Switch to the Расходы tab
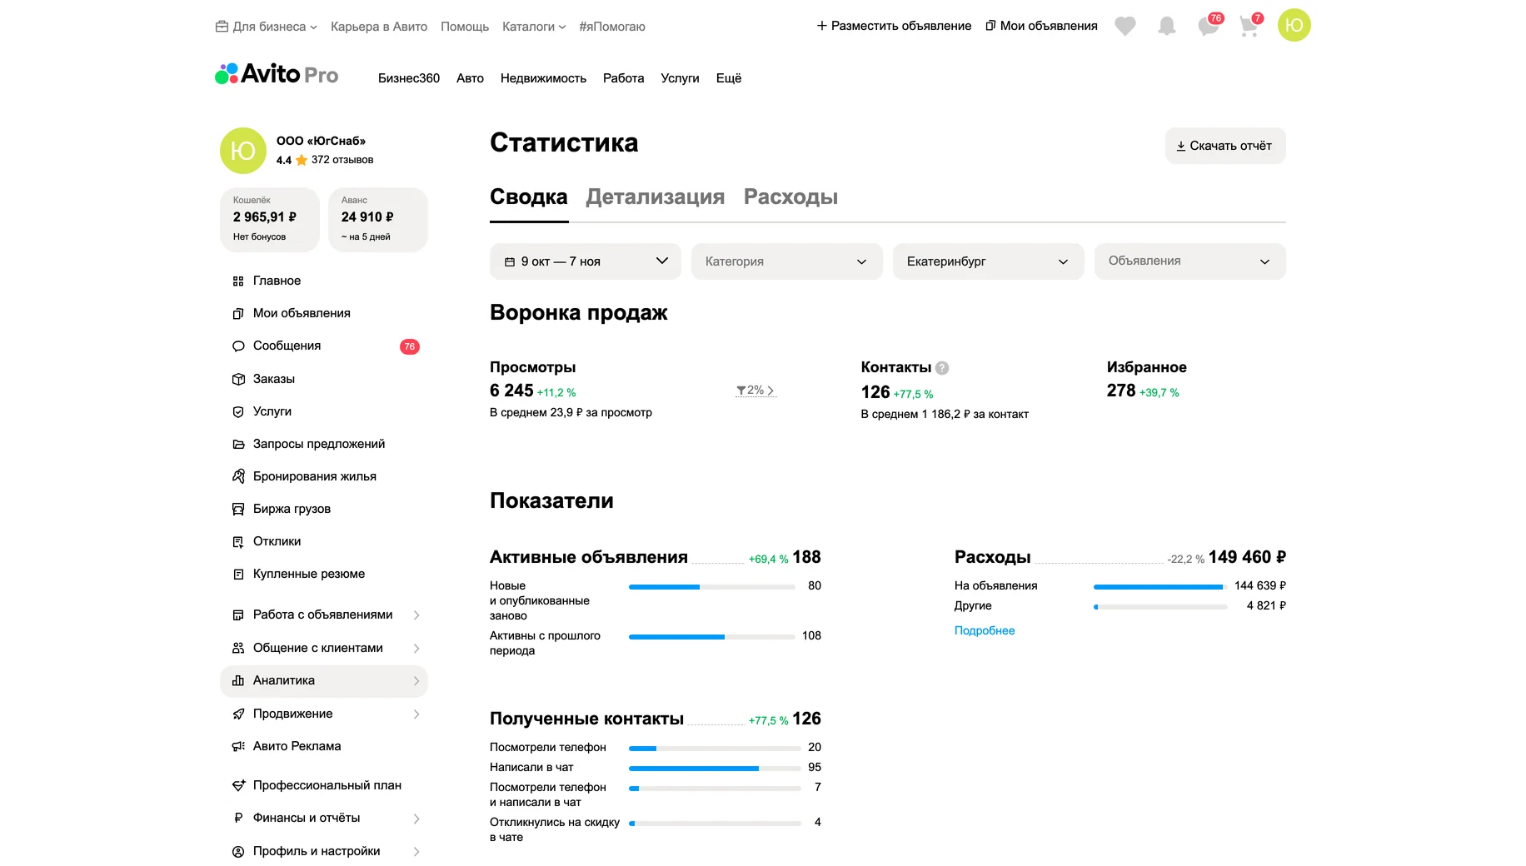The height and width of the screenshot is (866, 1526). pyautogui.click(x=790, y=197)
